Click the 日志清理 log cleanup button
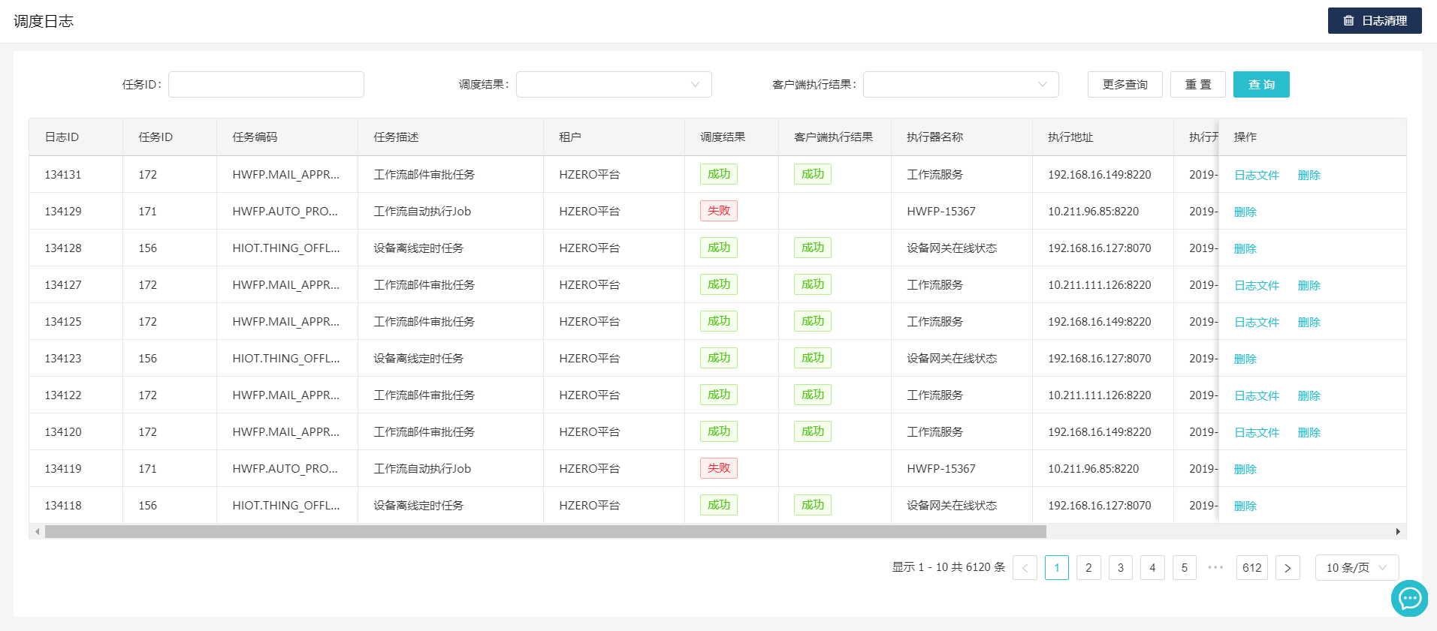1437x631 pixels. tap(1375, 21)
